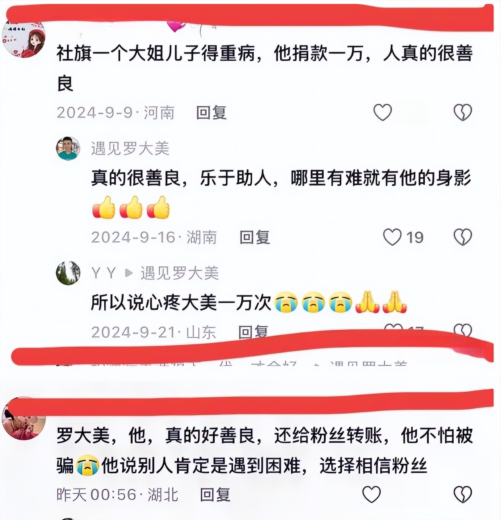This screenshot has height=520, width=501.
Task: Like the 河南 comment about 捐款一万
Action: tap(382, 112)
